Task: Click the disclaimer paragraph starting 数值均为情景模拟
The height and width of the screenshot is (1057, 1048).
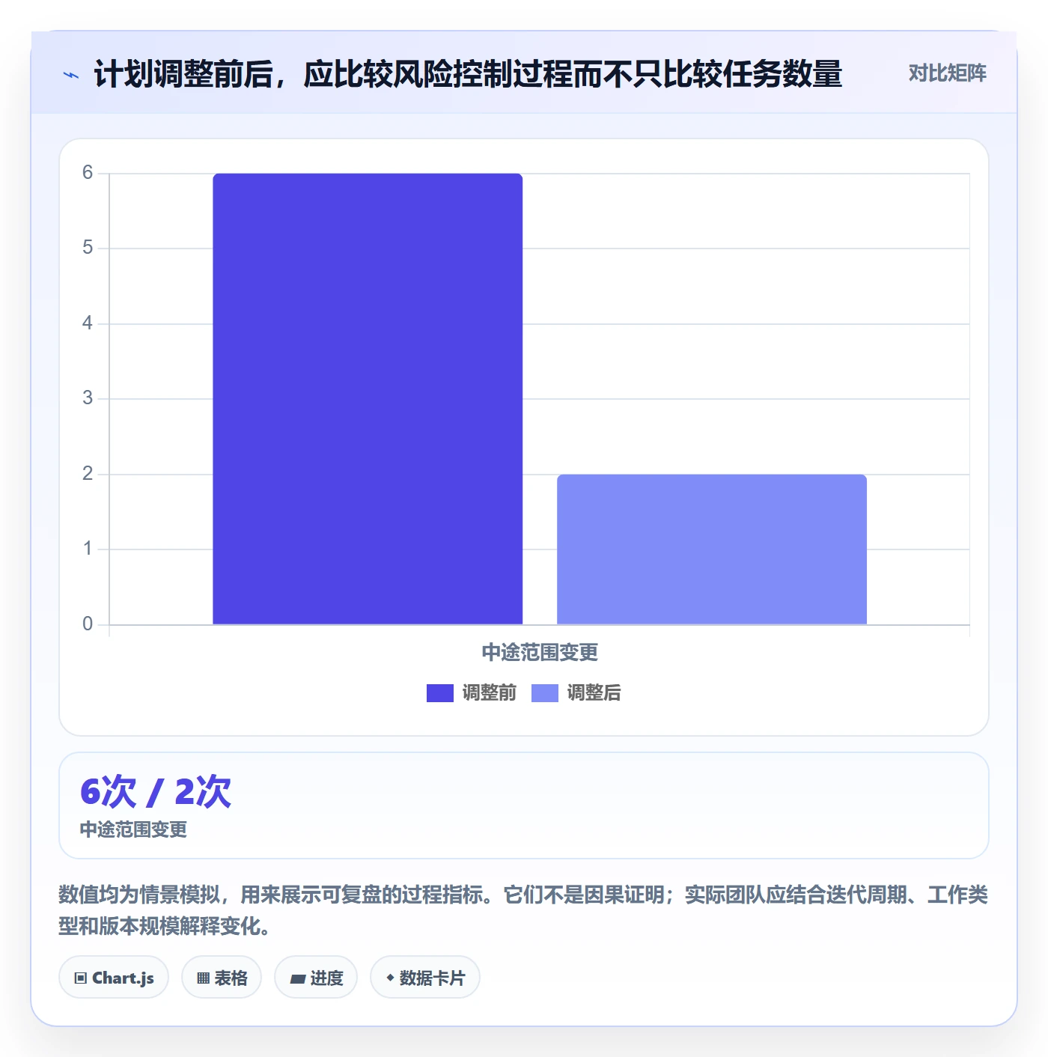Action: point(523,910)
